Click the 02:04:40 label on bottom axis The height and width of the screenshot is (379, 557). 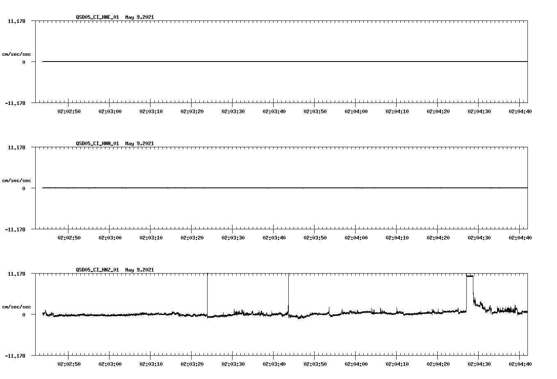520,363
